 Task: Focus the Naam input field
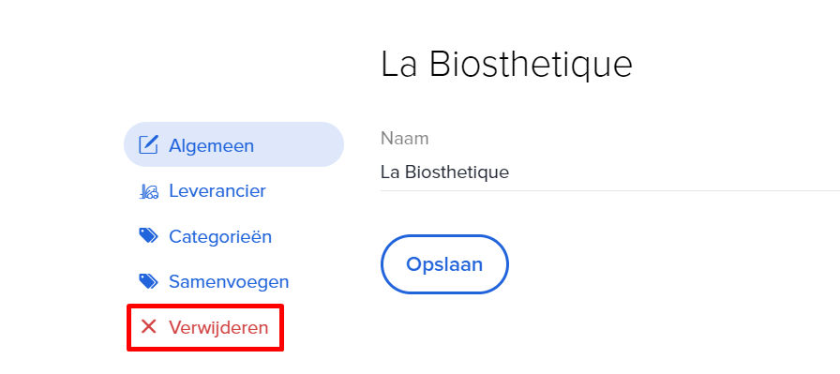click(x=610, y=172)
